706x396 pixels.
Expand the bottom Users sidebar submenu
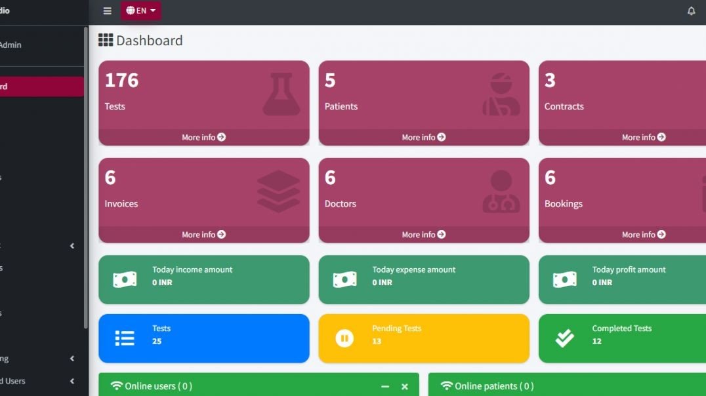72,381
